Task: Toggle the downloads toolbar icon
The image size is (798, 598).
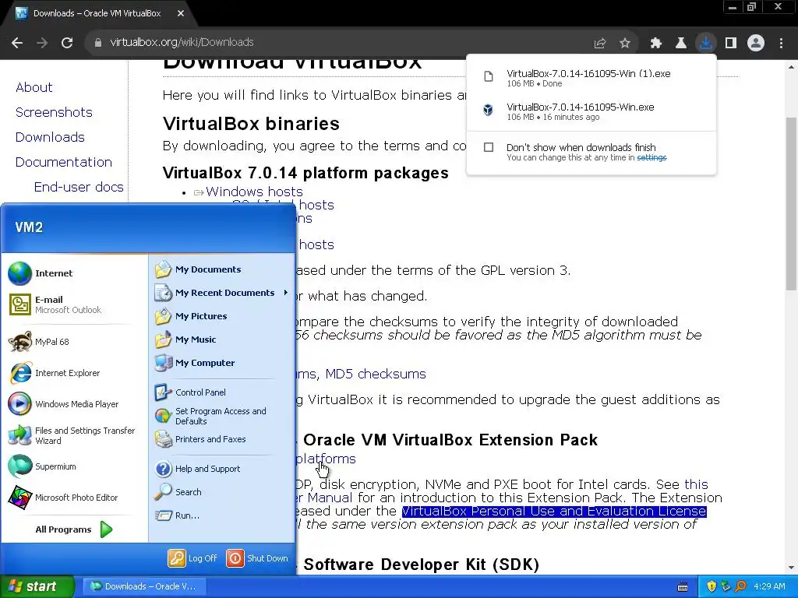Action: click(x=706, y=43)
